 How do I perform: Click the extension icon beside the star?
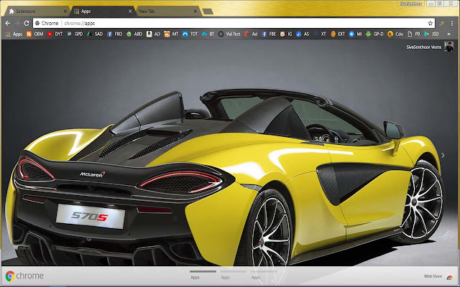[x=441, y=23]
